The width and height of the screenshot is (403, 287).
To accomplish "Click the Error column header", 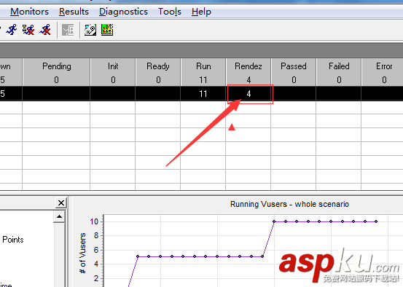I will (383, 72).
